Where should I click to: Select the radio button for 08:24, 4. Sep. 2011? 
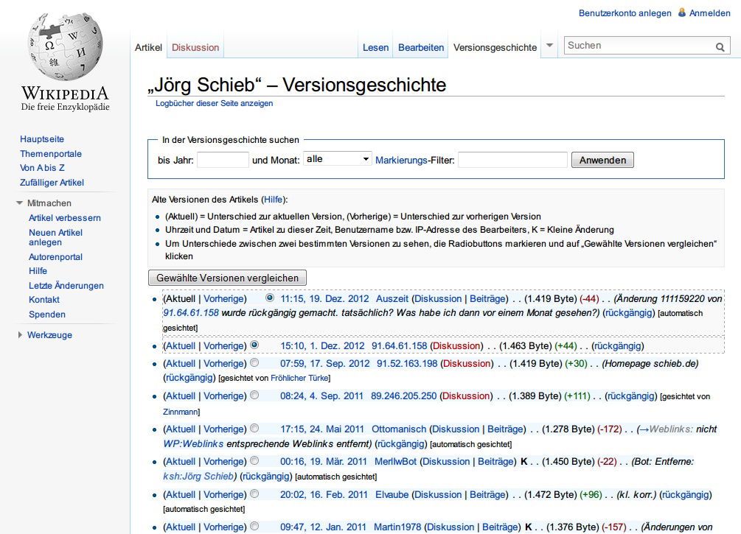coord(254,396)
